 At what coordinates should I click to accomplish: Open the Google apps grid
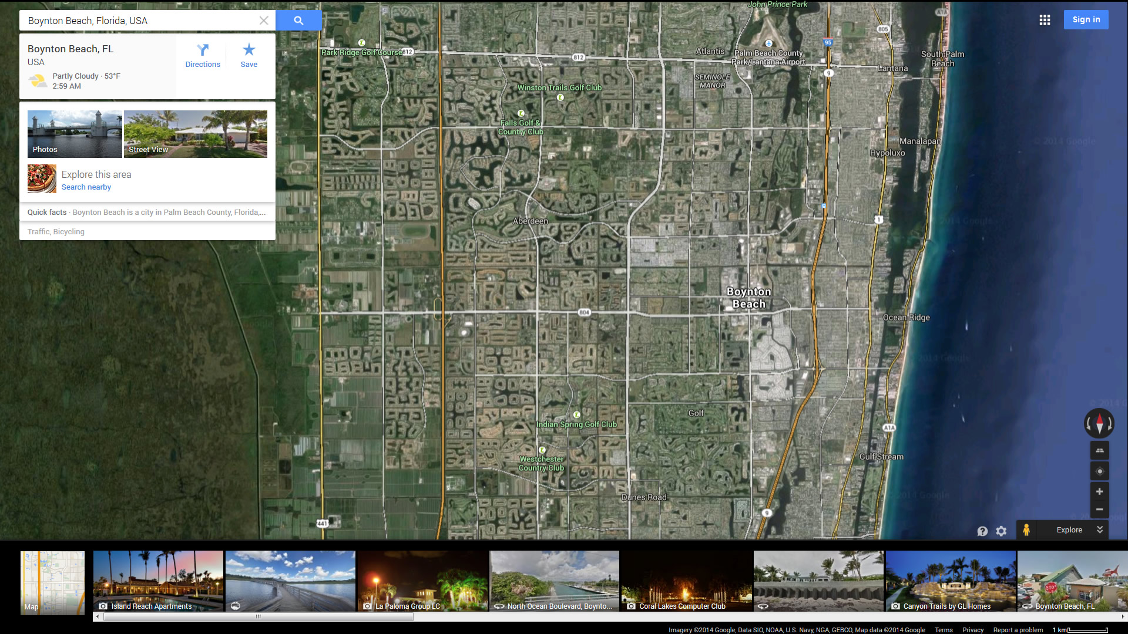pos(1045,20)
